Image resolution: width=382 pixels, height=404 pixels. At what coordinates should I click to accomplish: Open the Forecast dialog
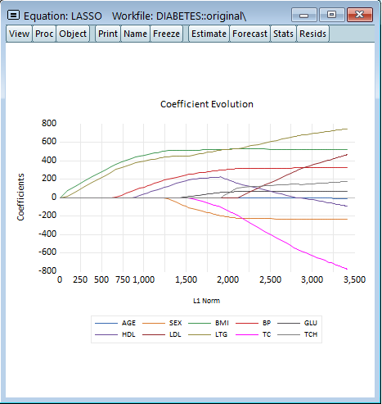(x=249, y=34)
